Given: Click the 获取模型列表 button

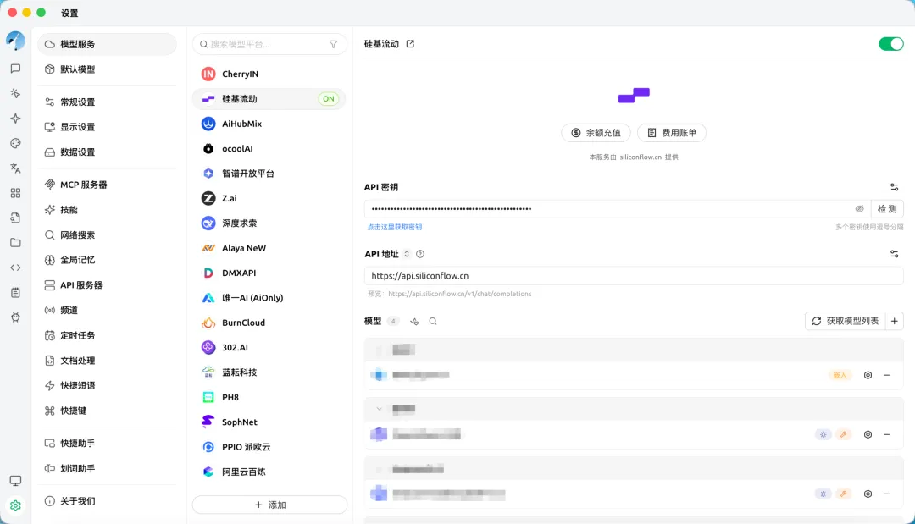Looking at the screenshot, I should pyautogui.click(x=846, y=321).
